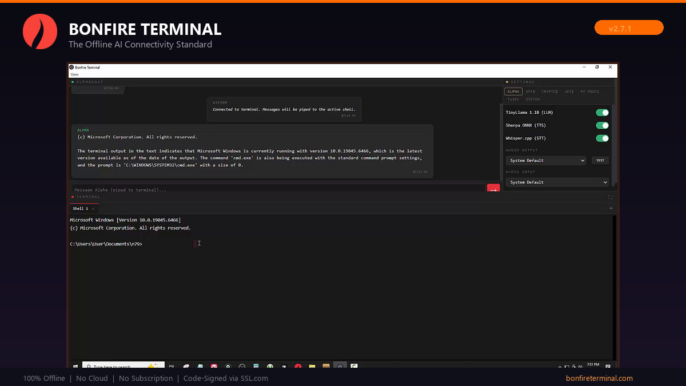Screen dimensions: 686x386
Task: Select the SYSTEM settings tab
Action: 533,100
